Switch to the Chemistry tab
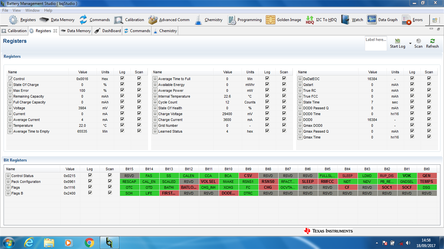The image size is (444, 249). click(x=165, y=31)
